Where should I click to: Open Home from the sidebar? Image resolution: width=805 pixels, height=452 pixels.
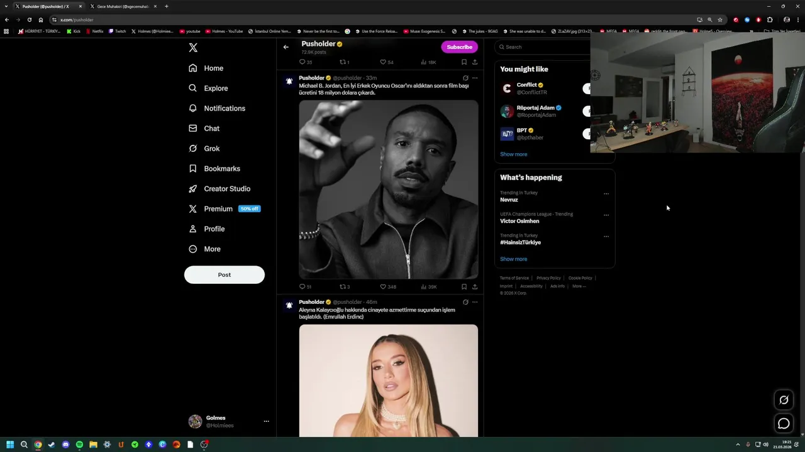pyautogui.click(x=206, y=68)
